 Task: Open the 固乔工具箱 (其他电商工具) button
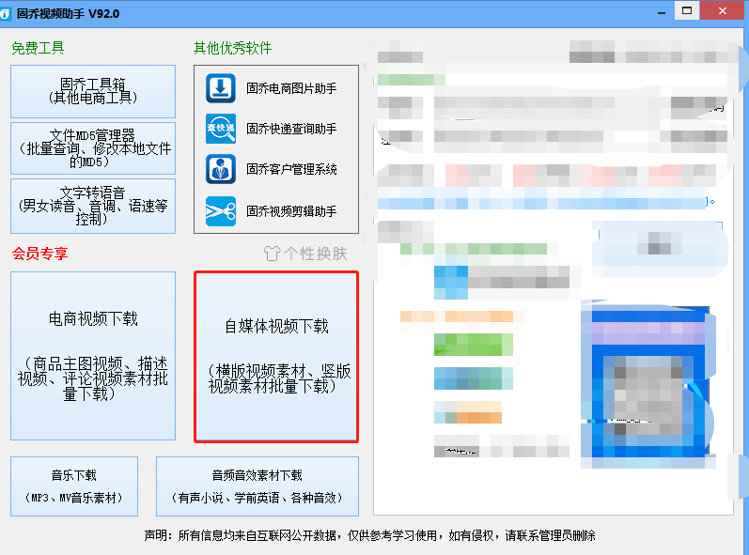pyautogui.click(x=93, y=92)
